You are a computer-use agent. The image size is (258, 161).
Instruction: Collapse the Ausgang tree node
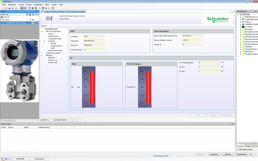point(44,41)
